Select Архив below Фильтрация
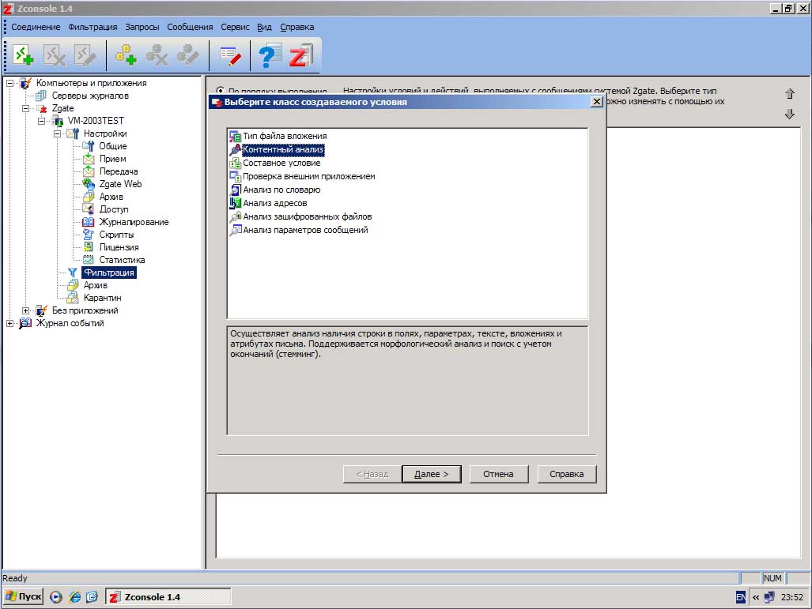812x609 pixels. pos(96,285)
